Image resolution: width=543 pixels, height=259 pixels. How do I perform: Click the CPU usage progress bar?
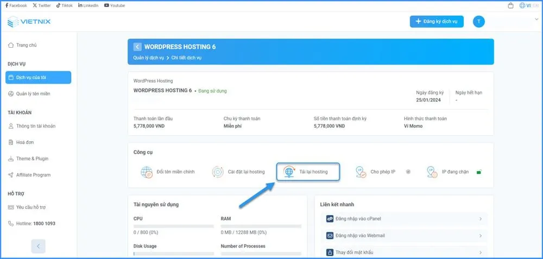point(174,226)
